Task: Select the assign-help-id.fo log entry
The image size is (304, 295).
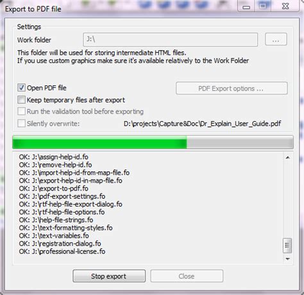Action: pos(53,157)
